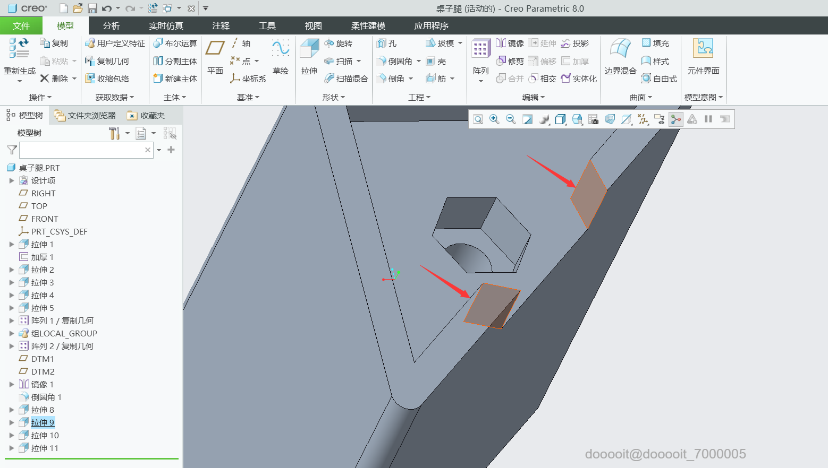
Task: Select the Revolve (旋转) tool
Action: (339, 43)
